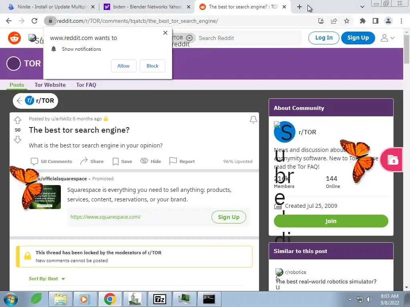Clear the r/TOR search filter
This screenshot has height=307, width=410.
click(189, 38)
